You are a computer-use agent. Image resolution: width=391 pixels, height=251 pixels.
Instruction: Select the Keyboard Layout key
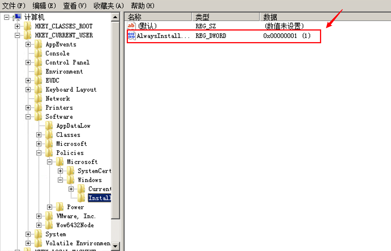71,90
